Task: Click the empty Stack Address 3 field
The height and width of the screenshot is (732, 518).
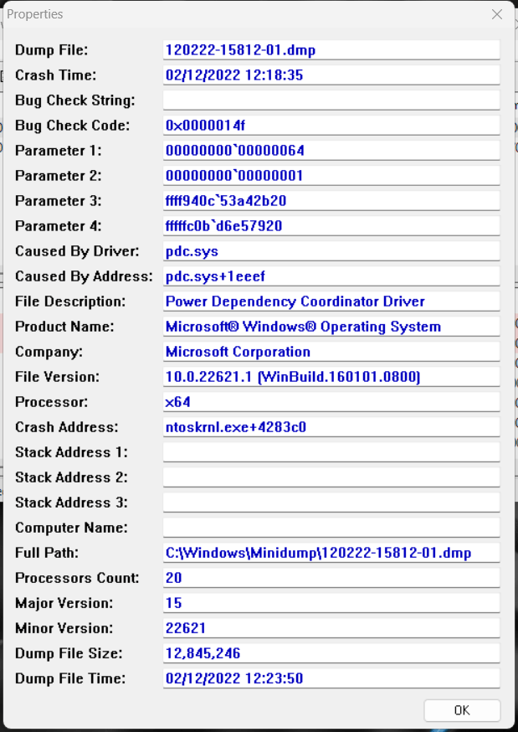Action: pos(331,503)
